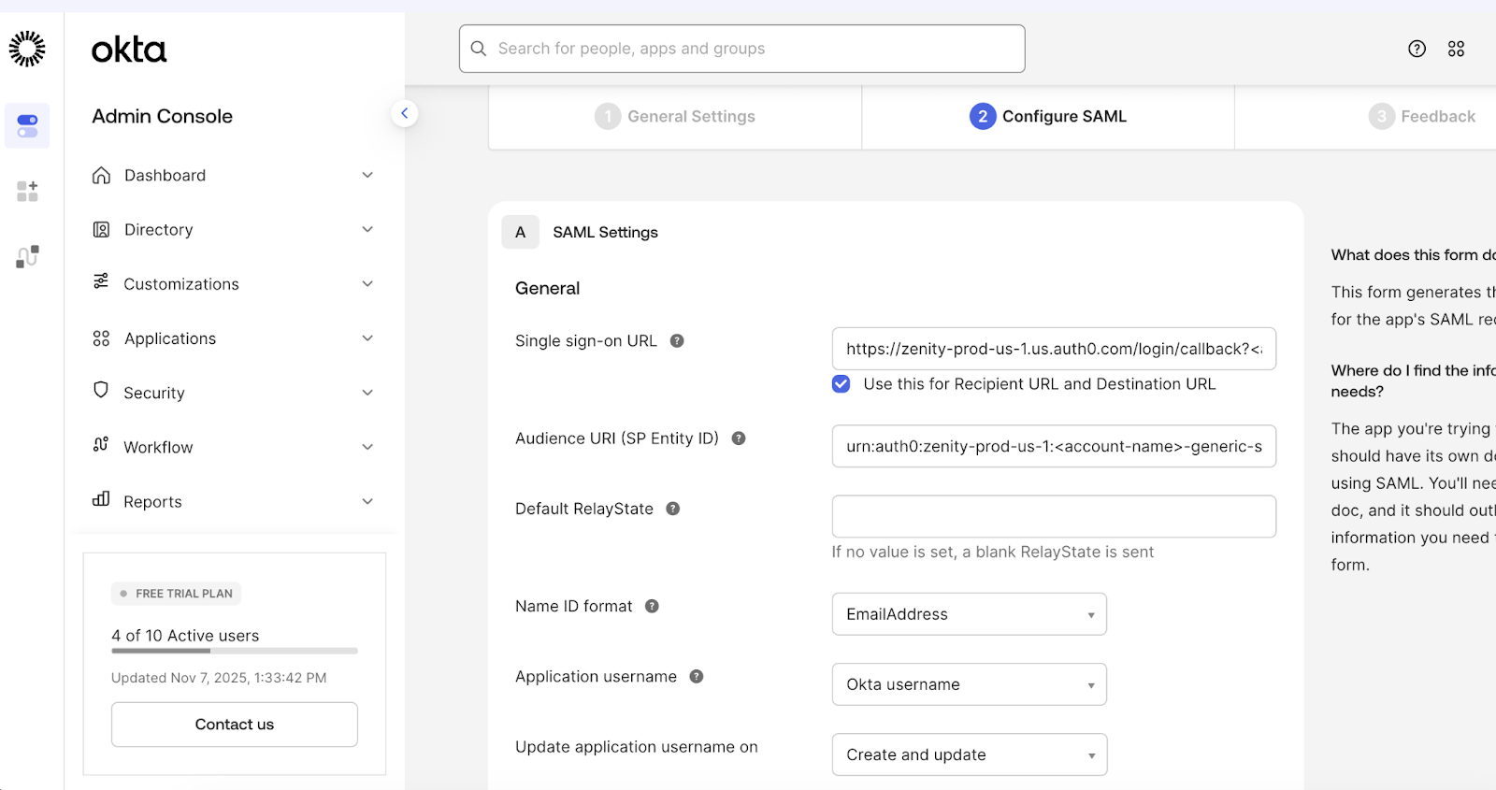Viewport: 1496px width, 790px height.
Task: Click the active users progress bar
Action: tap(235, 651)
